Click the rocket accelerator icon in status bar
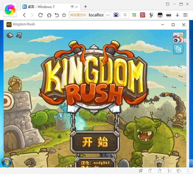Viewport: 193px width, 174px height. pyautogui.click(x=140, y=171)
